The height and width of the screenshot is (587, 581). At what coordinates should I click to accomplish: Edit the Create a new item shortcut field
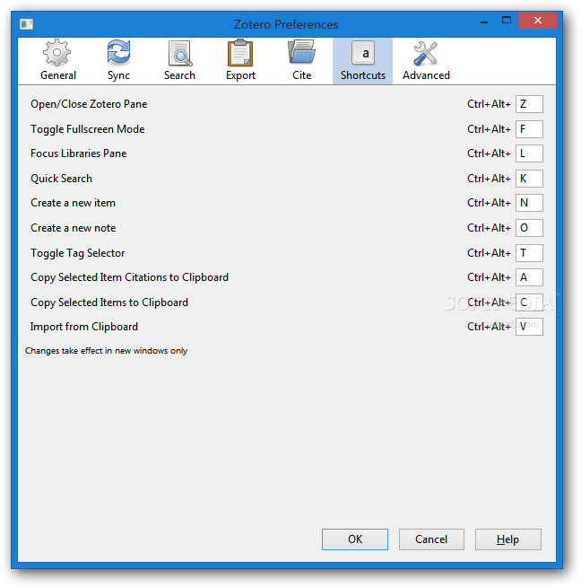pyautogui.click(x=529, y=203)
